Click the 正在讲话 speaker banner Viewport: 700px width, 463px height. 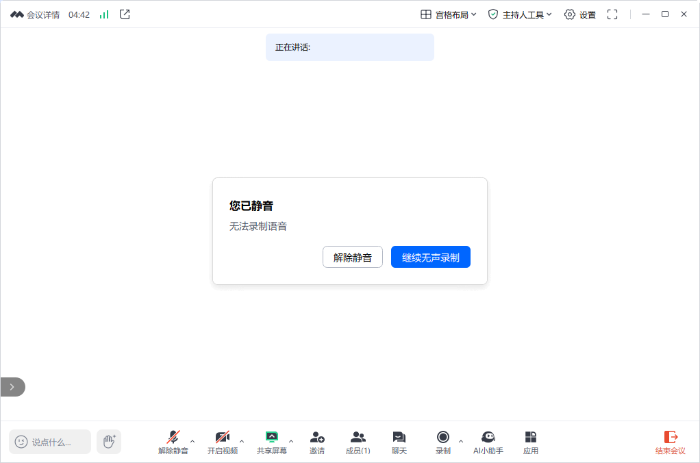tap(350, 47)
